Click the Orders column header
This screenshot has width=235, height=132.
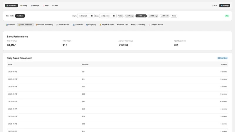[x=224, y=64]
